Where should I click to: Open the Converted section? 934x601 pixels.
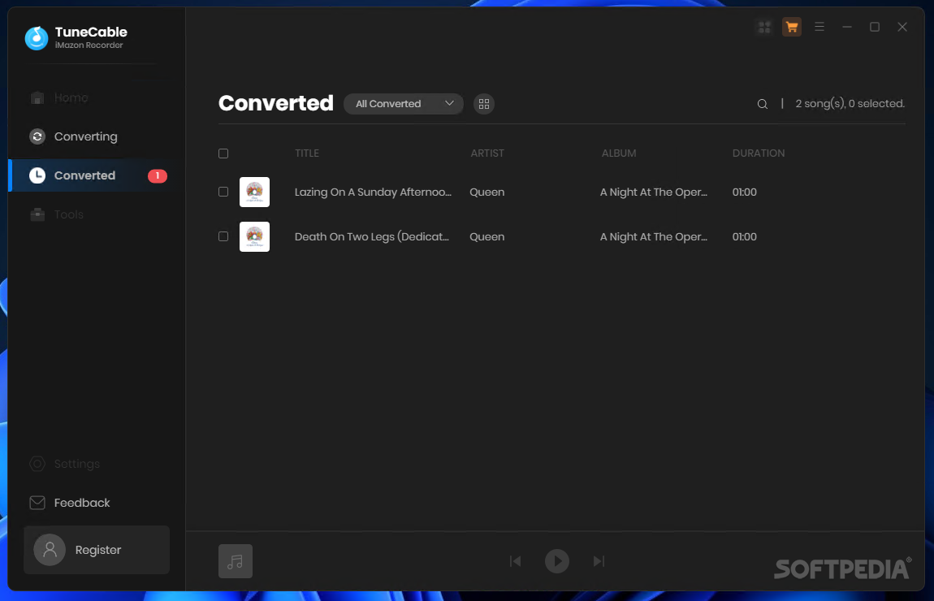[x=97, y=175]
